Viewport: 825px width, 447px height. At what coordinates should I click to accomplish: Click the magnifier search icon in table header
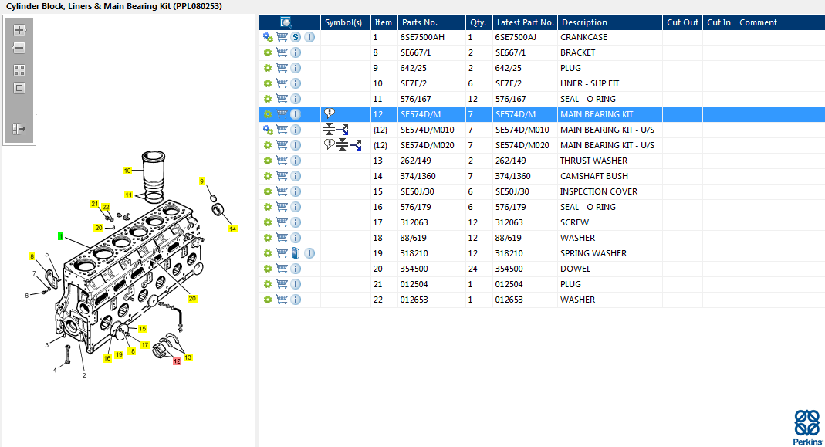coord(286,22)
